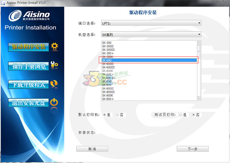Open the 机型选择 SK系列 dropdown

tap(151, 34)
